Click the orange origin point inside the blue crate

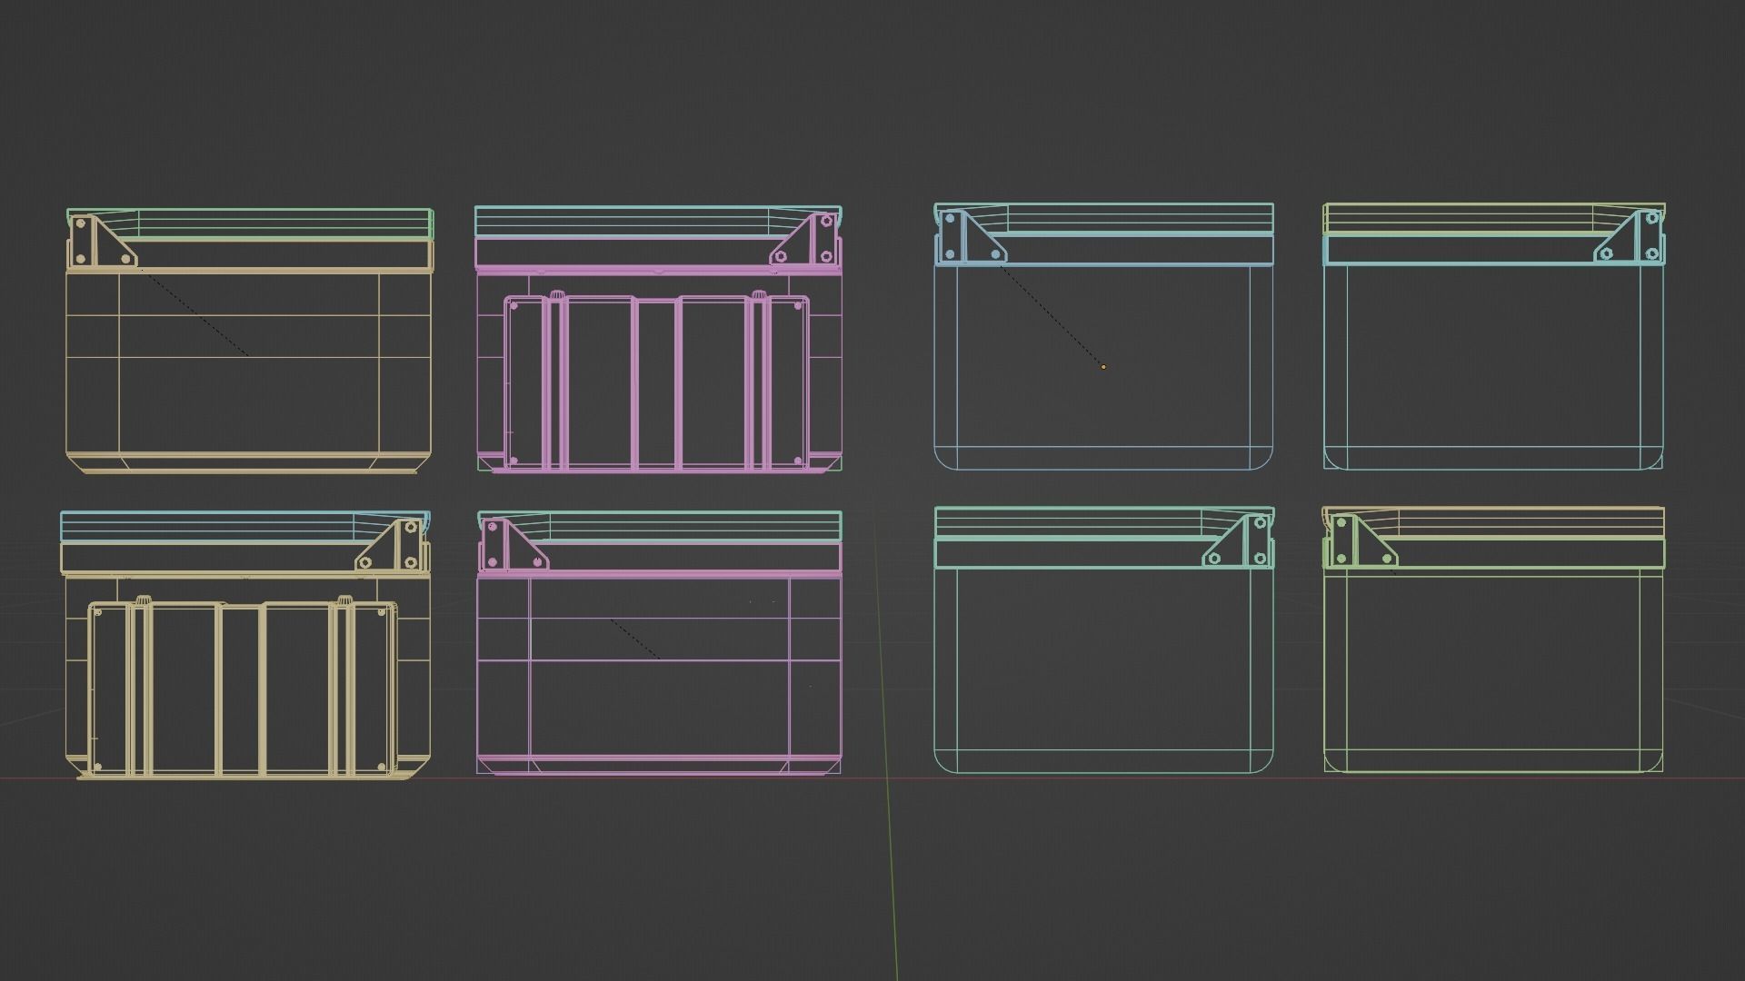pyautogui.click(x=1103, y=367)
